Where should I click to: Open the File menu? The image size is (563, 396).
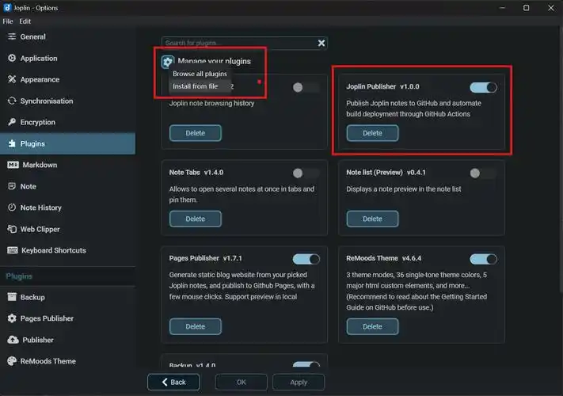tap(8, 21)
